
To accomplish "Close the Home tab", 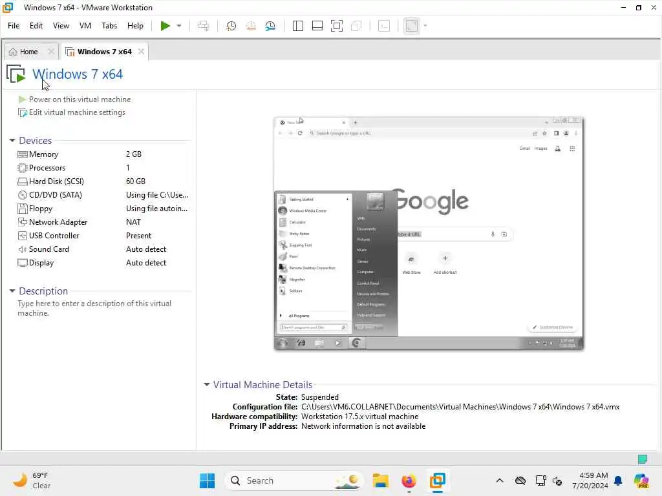I will (51, 52).
